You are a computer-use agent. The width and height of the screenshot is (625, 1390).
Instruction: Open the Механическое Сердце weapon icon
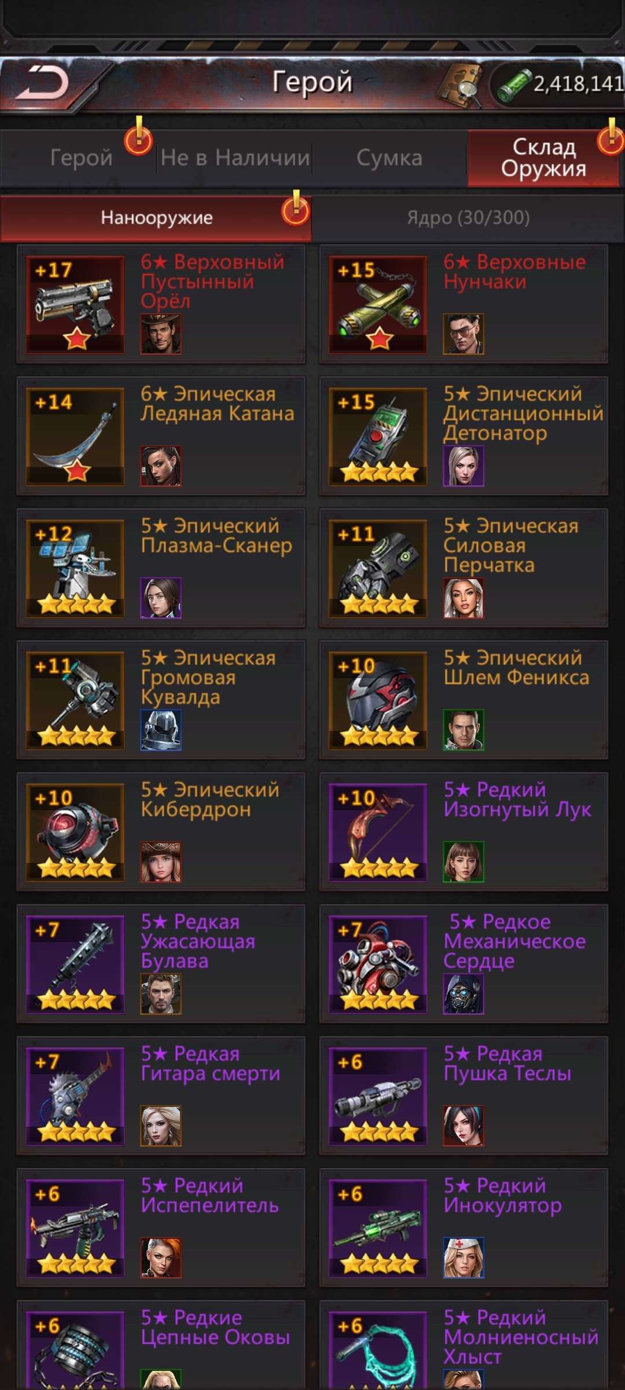pyautogui.click(x=378, y=965)
